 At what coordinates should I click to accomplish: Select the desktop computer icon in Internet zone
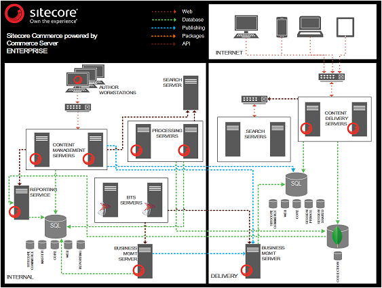246,26
